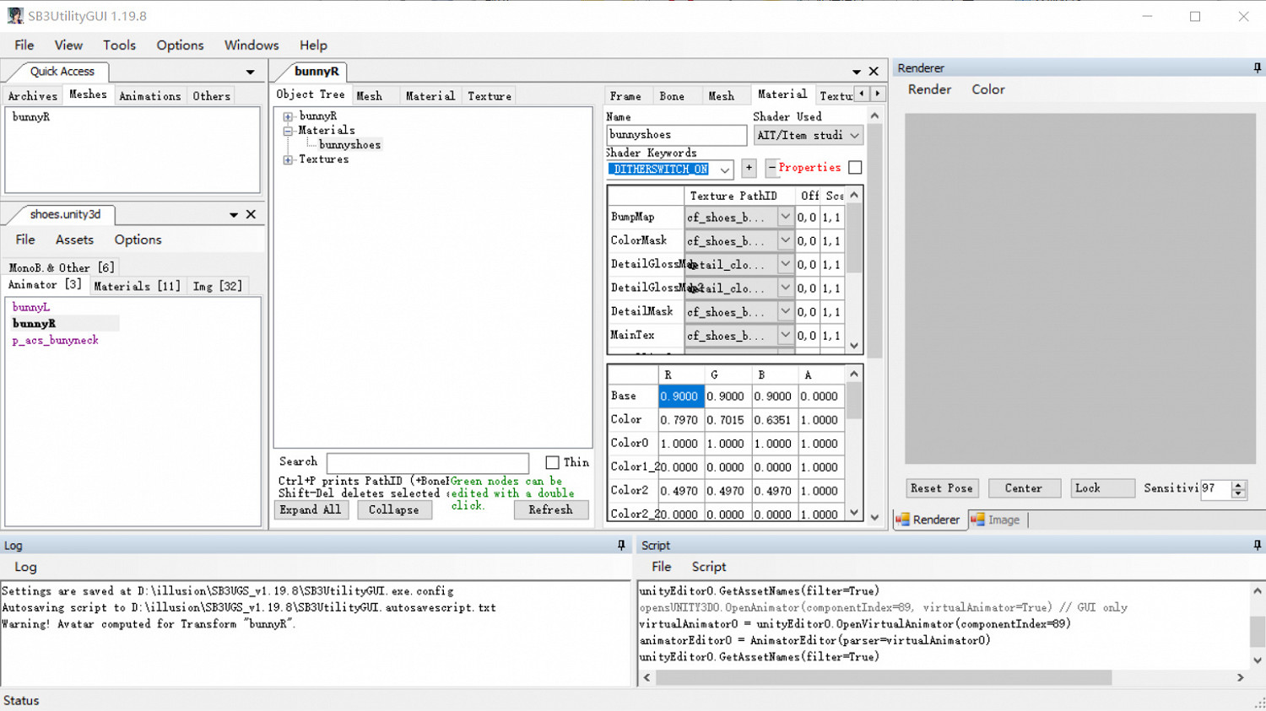This screenshot has height=711, width=1266.
Task: Close the bunnyR editor with X icon
Action: point(874,72)
